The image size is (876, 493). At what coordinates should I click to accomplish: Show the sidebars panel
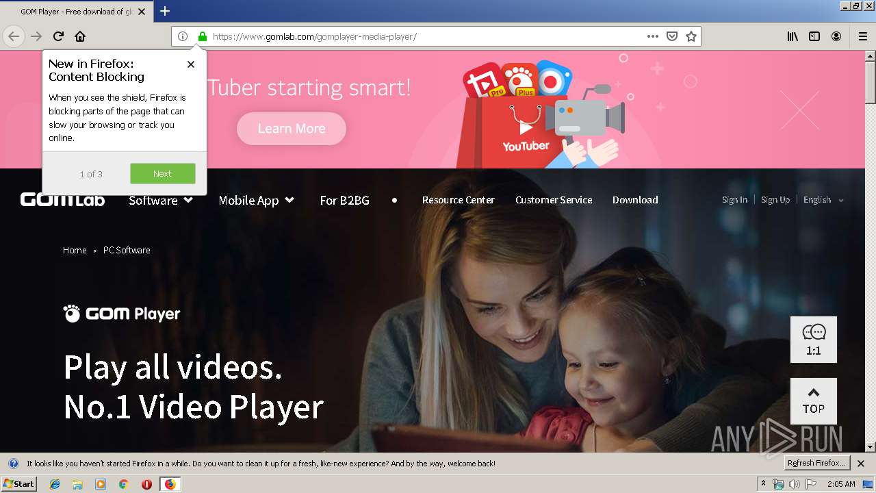point(814,36)
